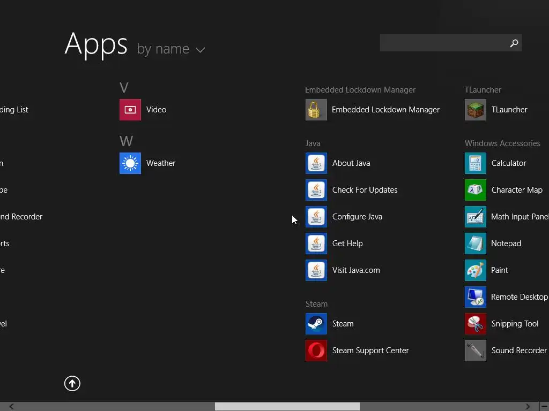This screenshot has height=411, width=549.
Task: Open the Video app icon
Action: point(130,110)
